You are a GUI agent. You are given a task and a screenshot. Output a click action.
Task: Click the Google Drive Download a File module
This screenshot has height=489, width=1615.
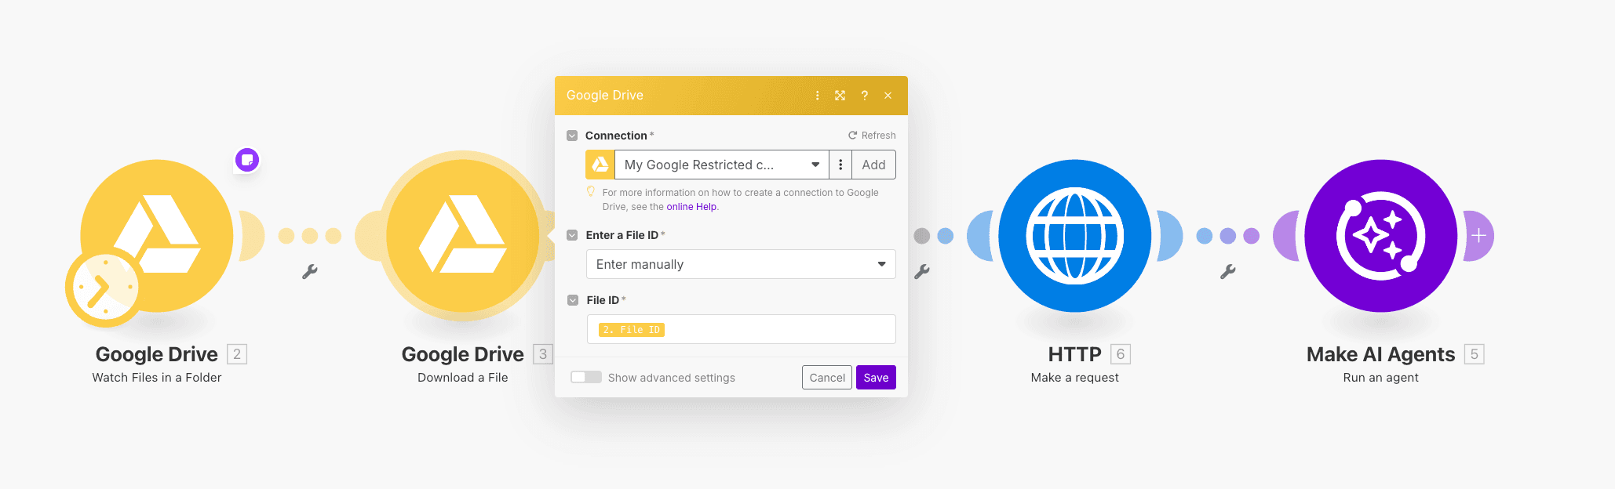tap(462, 235)
